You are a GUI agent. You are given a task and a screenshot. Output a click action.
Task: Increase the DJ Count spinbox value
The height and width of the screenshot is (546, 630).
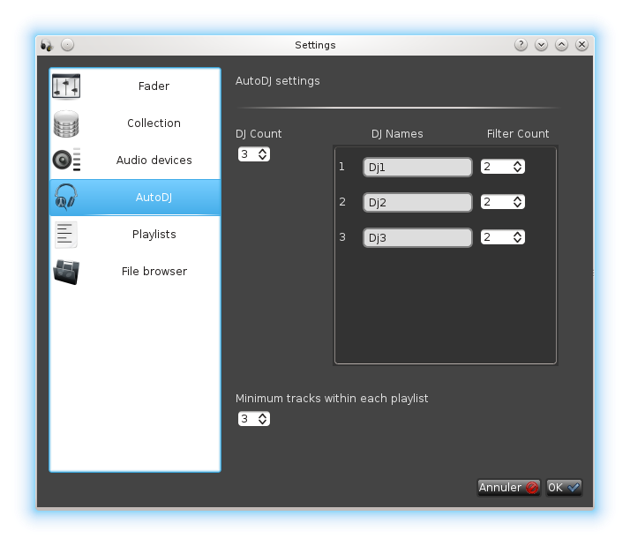[262, 151]
